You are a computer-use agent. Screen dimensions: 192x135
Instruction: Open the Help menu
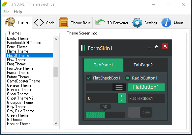(18, 12)
